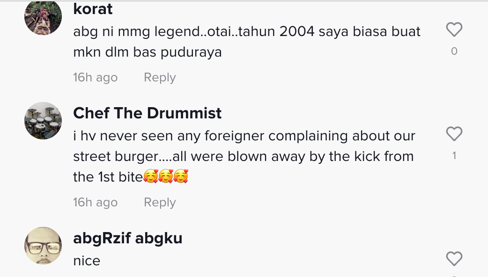
Task: Click the like count 0 beside korat's comment
Action: 454,51
